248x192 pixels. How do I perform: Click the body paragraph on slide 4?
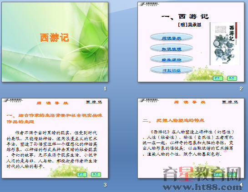[x=188, y=143]
